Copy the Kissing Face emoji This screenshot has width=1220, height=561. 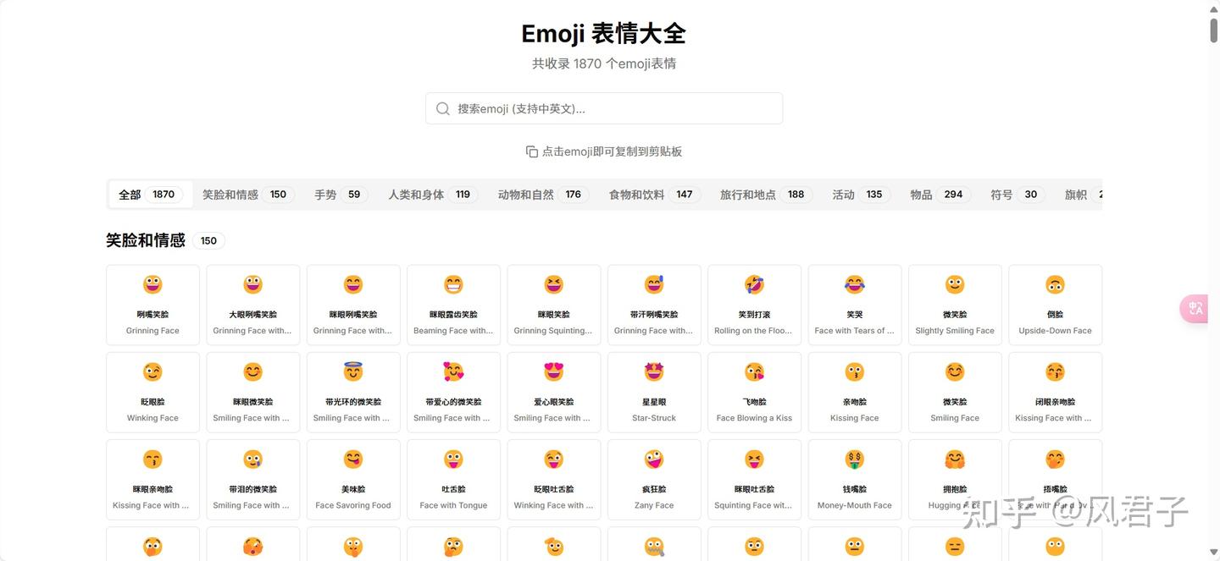click(x=854, y=391)
